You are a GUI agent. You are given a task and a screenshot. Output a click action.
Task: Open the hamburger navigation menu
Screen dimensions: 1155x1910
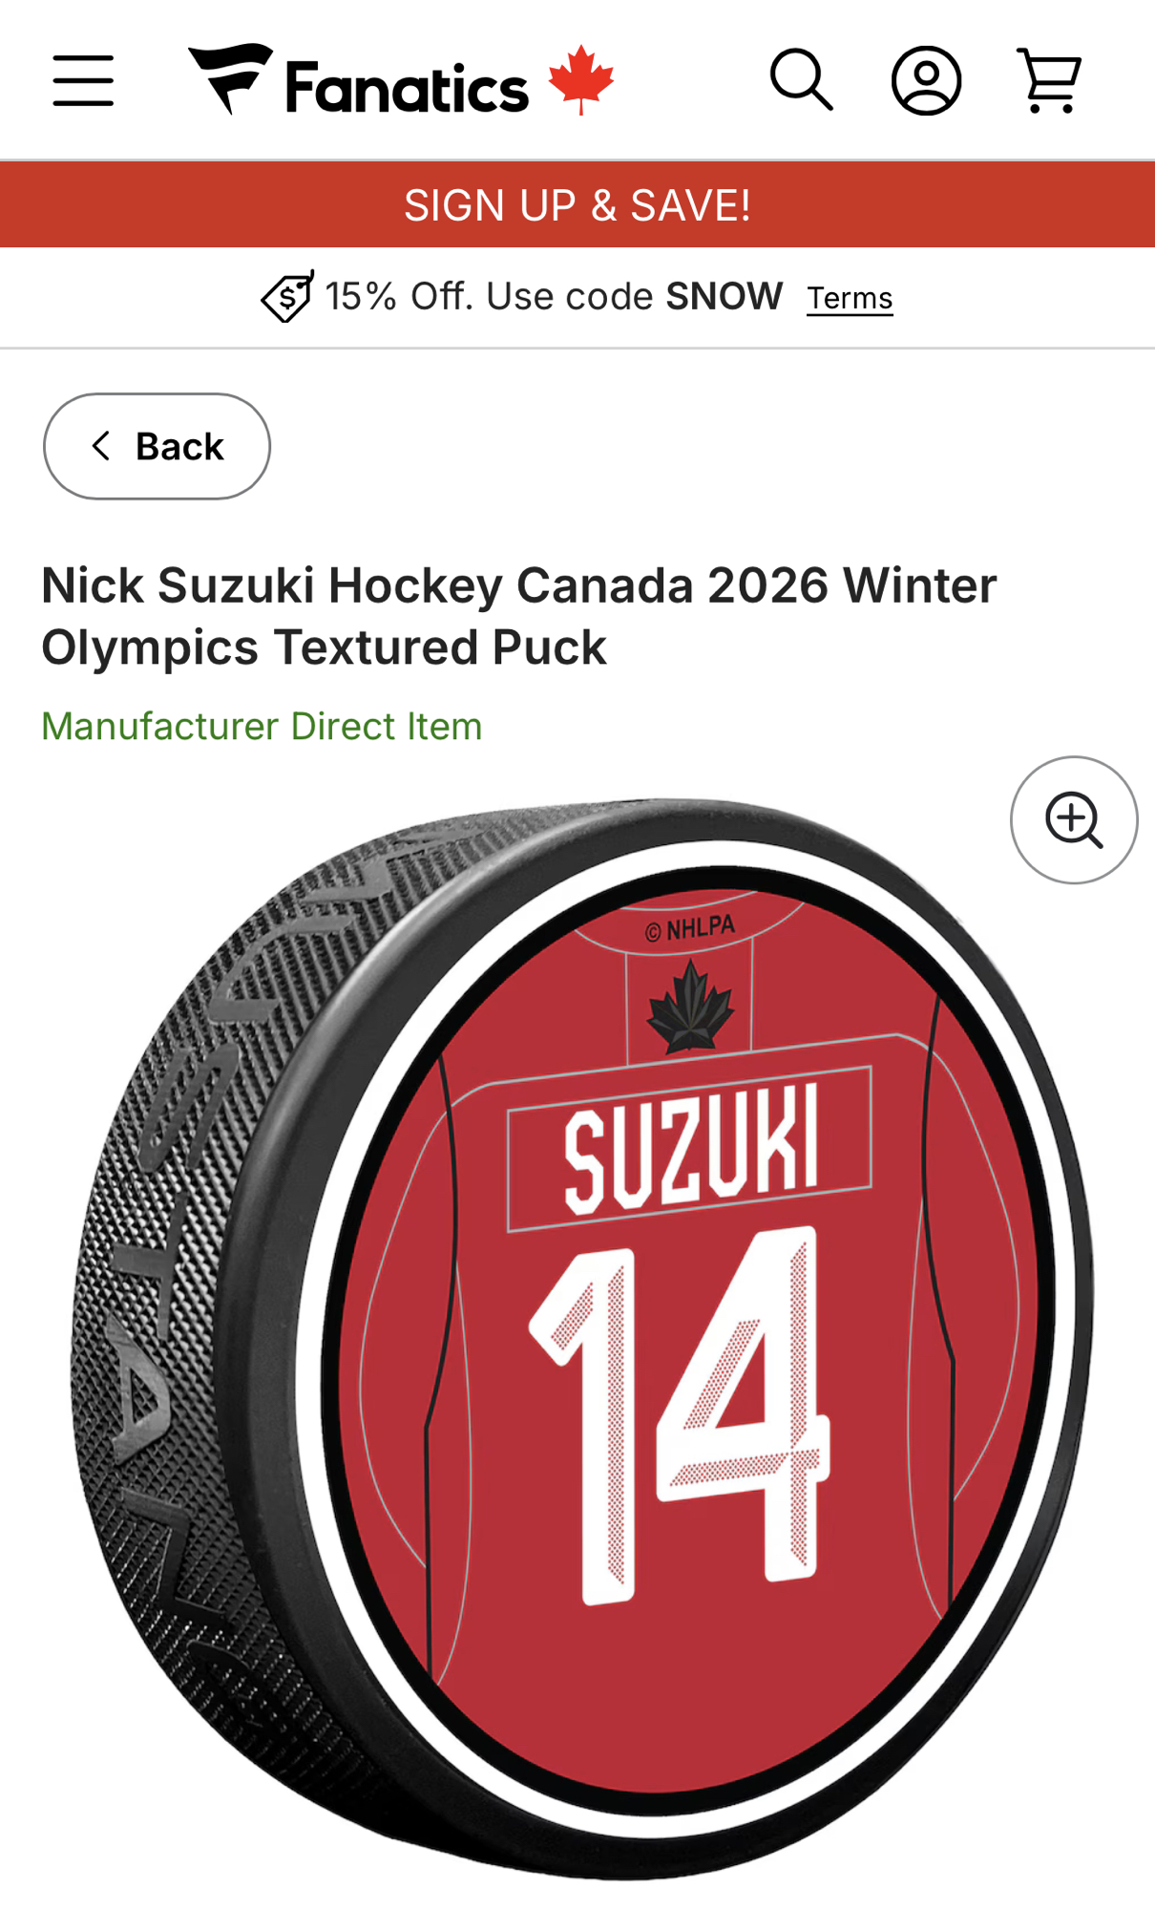tap(83, 80)
